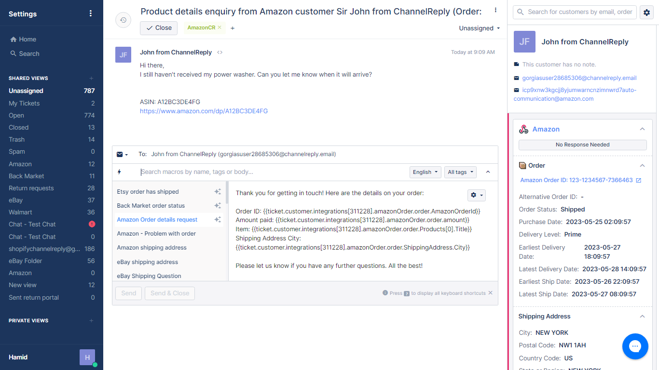
Task: Open the Unassigned assignee dropdown
Action: tap(480, 28)
